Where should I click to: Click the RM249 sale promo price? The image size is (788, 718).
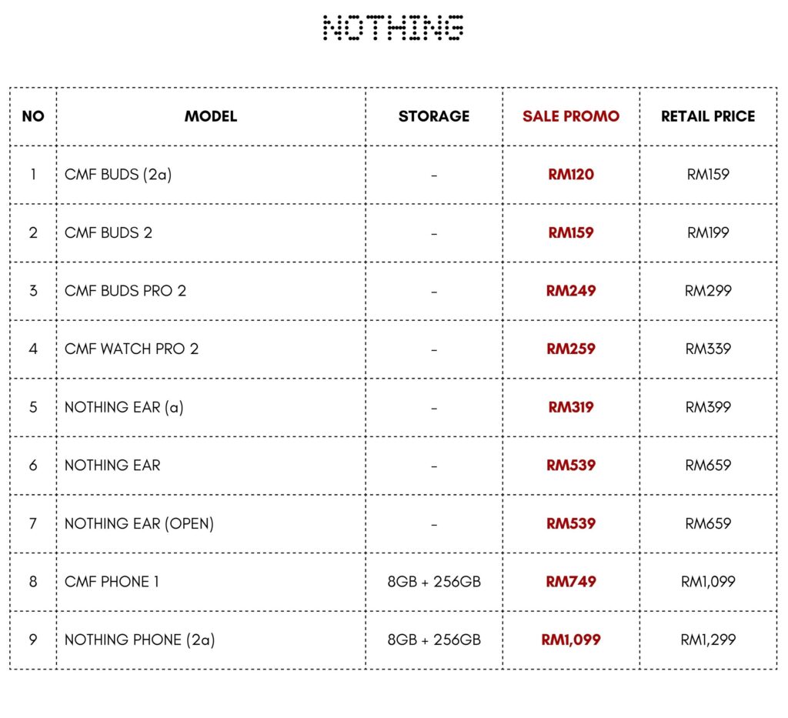(x=571, y=291)
